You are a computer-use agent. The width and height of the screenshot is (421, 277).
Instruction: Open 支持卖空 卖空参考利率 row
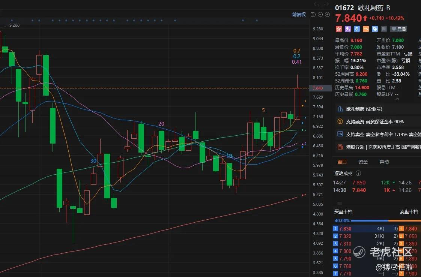click(378, 134)
